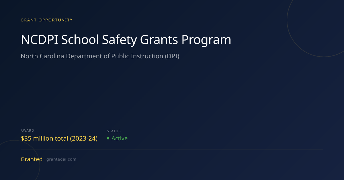Click the green 'Active' status text

[120, 139]
